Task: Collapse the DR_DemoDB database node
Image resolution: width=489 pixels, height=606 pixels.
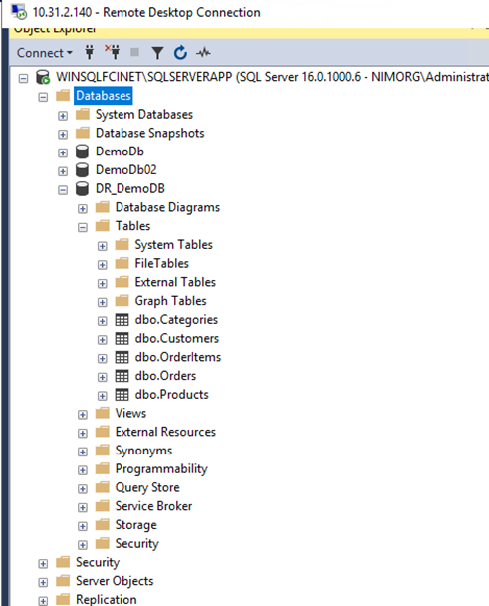Action: pyautogui.click(x=63, y=190)
